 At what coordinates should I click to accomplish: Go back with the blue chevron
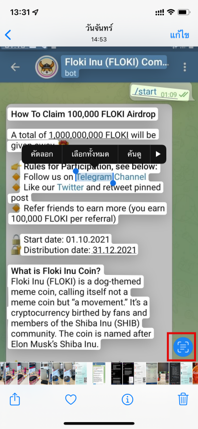click(8, 35)
